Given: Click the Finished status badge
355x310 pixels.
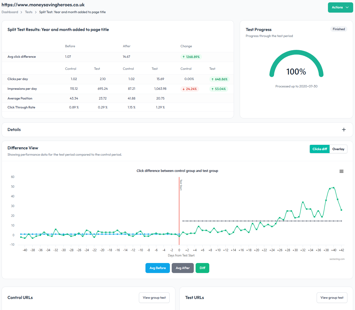Looking at the screenshot, I should pos(339,29).
